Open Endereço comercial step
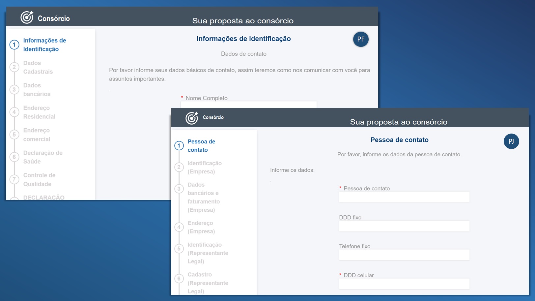 pyautogui.click(x=37, y=135)
